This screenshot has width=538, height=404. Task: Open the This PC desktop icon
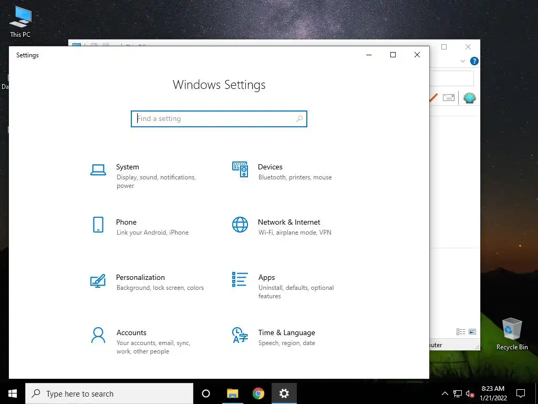(x=20, y=21)
